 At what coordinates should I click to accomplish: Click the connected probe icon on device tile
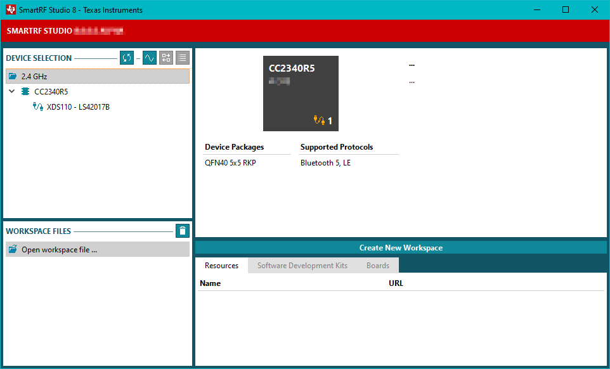tap(318, 120)
